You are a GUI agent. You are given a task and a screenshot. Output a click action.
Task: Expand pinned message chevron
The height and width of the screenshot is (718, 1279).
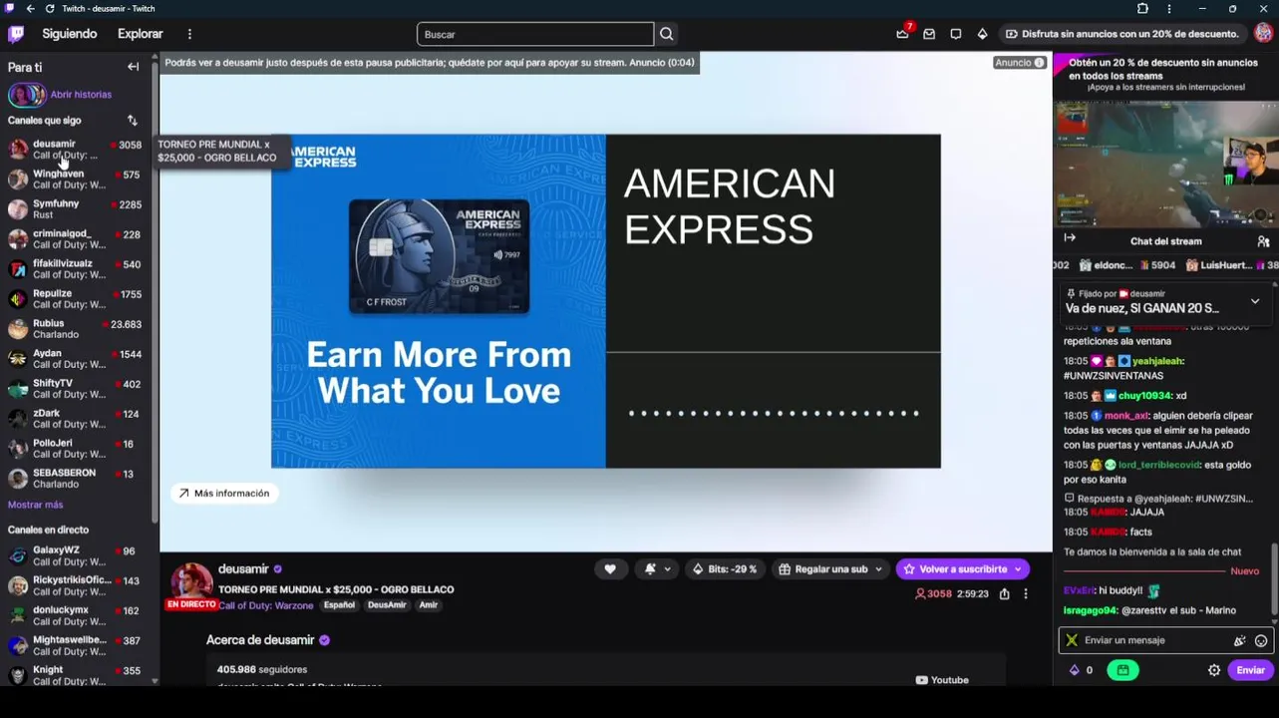pos(1255,301)
